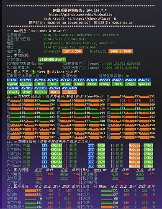Open the github.com/xykt/NetQuality link

tap(81, 15)
